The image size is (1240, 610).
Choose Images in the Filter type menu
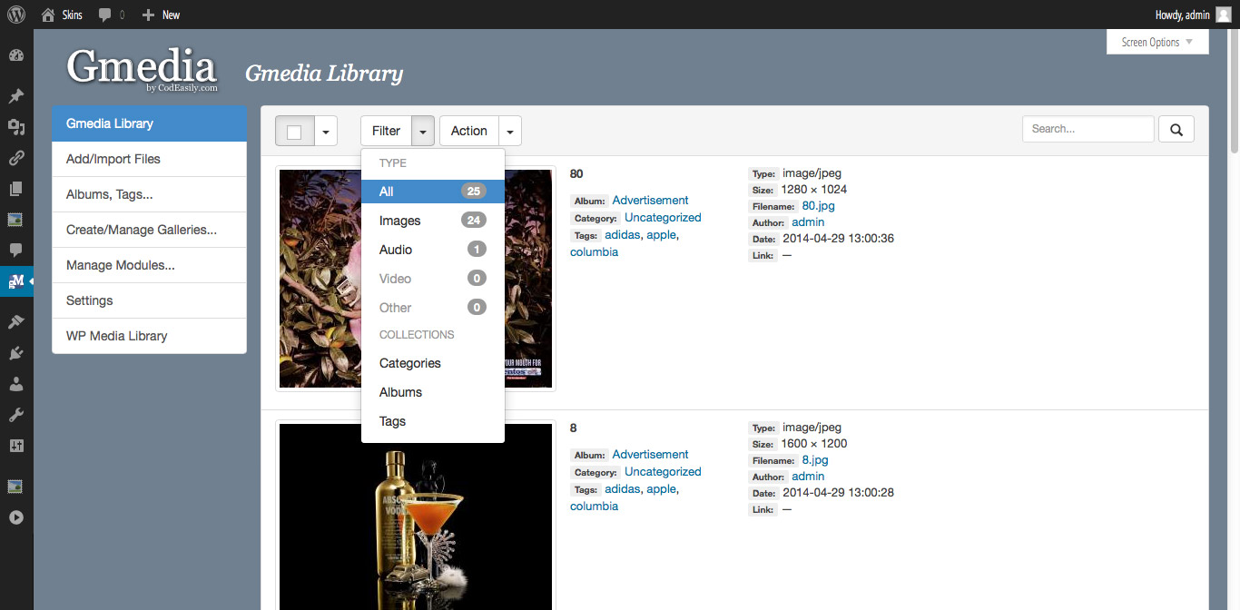(x=399, y=221)
